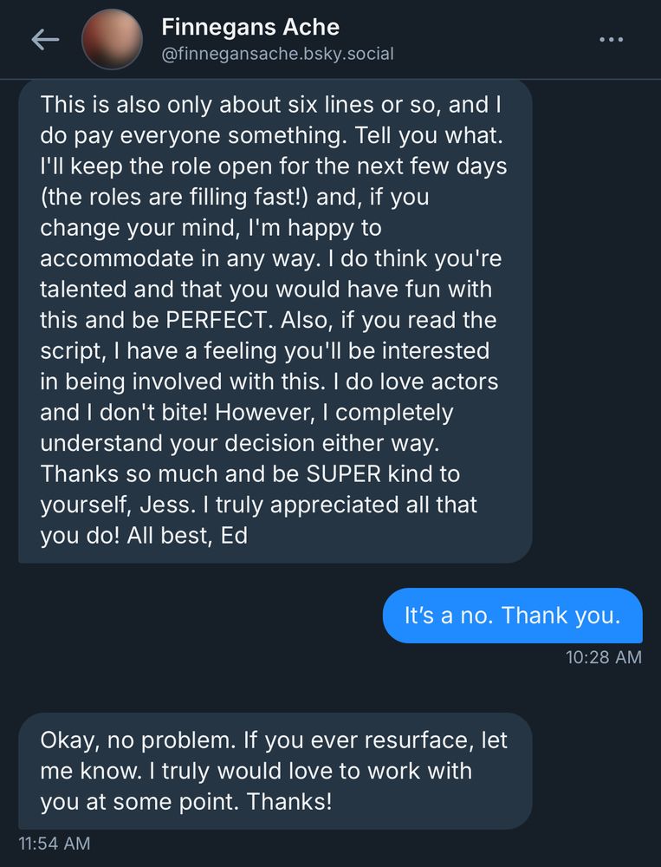Click the 11:54 AM timestamp

[54, 842]
